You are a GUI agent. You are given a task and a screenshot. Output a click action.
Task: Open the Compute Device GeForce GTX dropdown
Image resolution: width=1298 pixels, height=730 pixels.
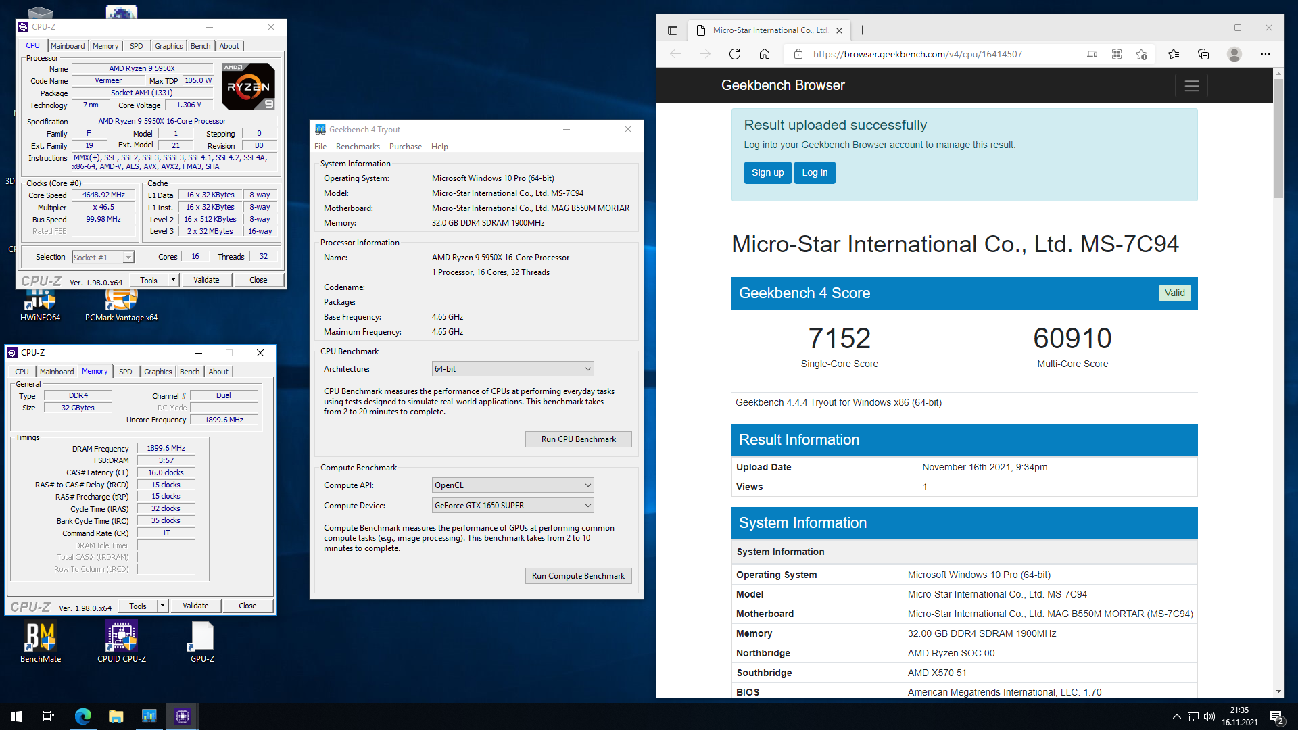[x=512, y=506]
